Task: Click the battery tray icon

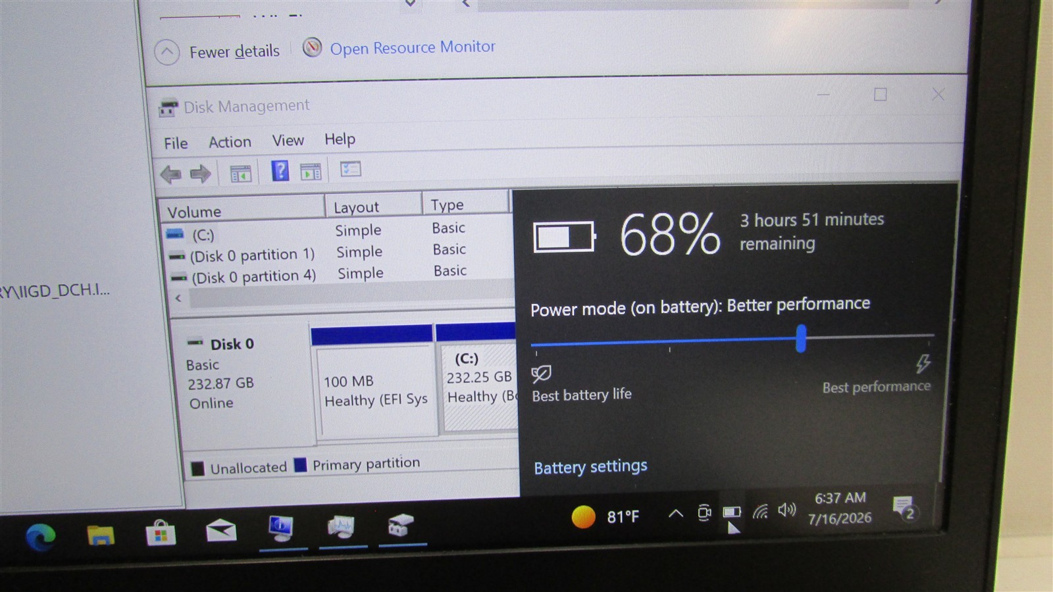Action: (732, 512)
